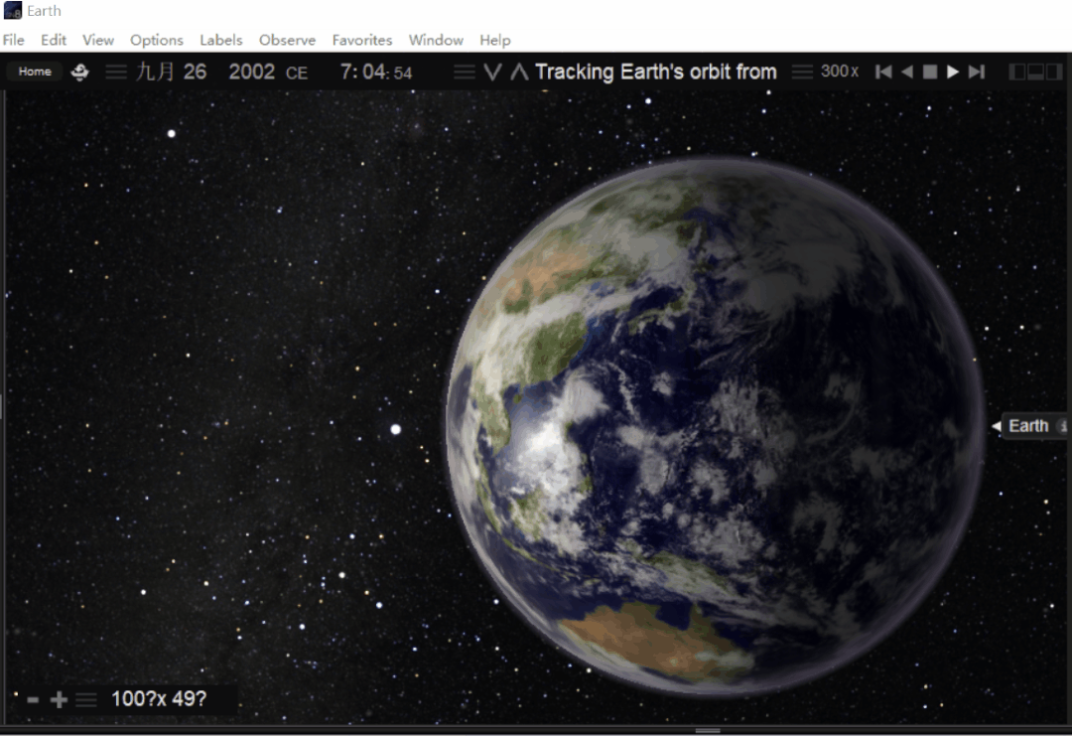
Task: Click the Starry Night app icon in title bar
Action: [x=12, y=10]
